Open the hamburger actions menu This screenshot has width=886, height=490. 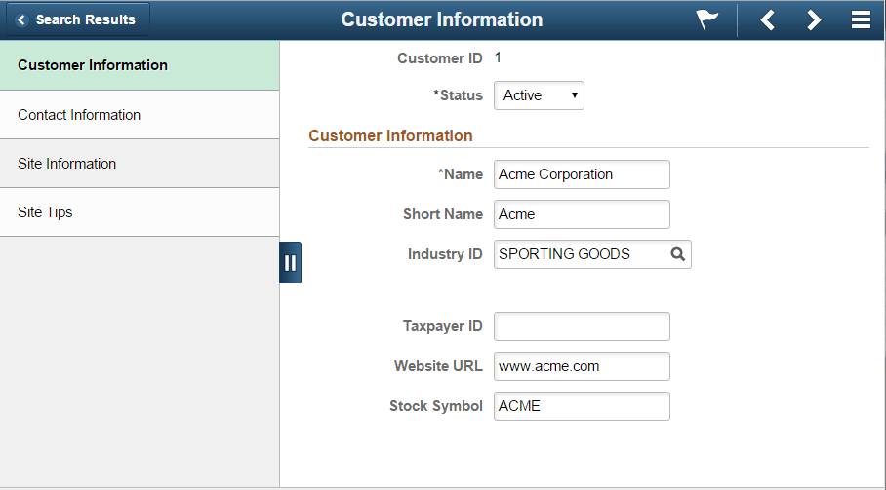(x=861, y=19)
